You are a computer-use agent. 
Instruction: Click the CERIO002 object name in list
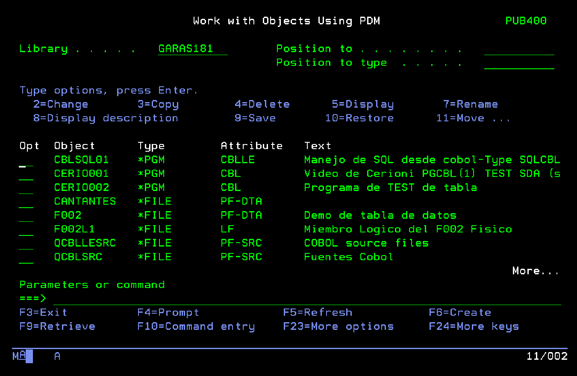point(81,188)
